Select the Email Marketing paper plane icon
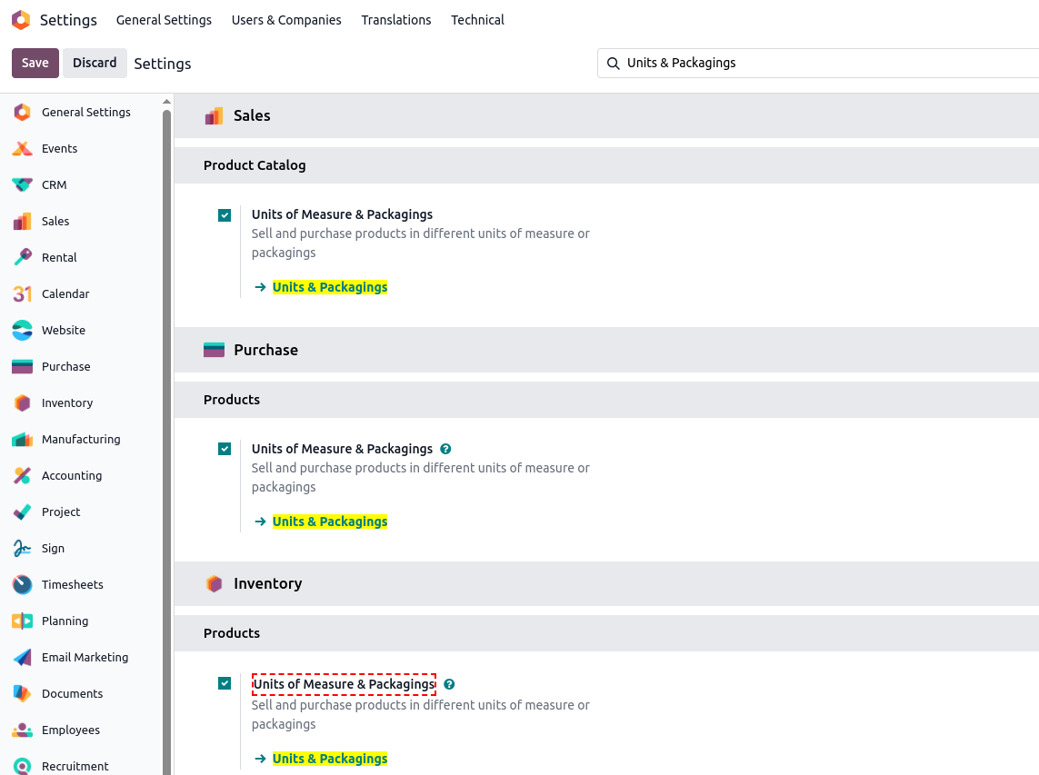Image resolution: width=1039 pixels, height=775 pixels. [22, 657]
